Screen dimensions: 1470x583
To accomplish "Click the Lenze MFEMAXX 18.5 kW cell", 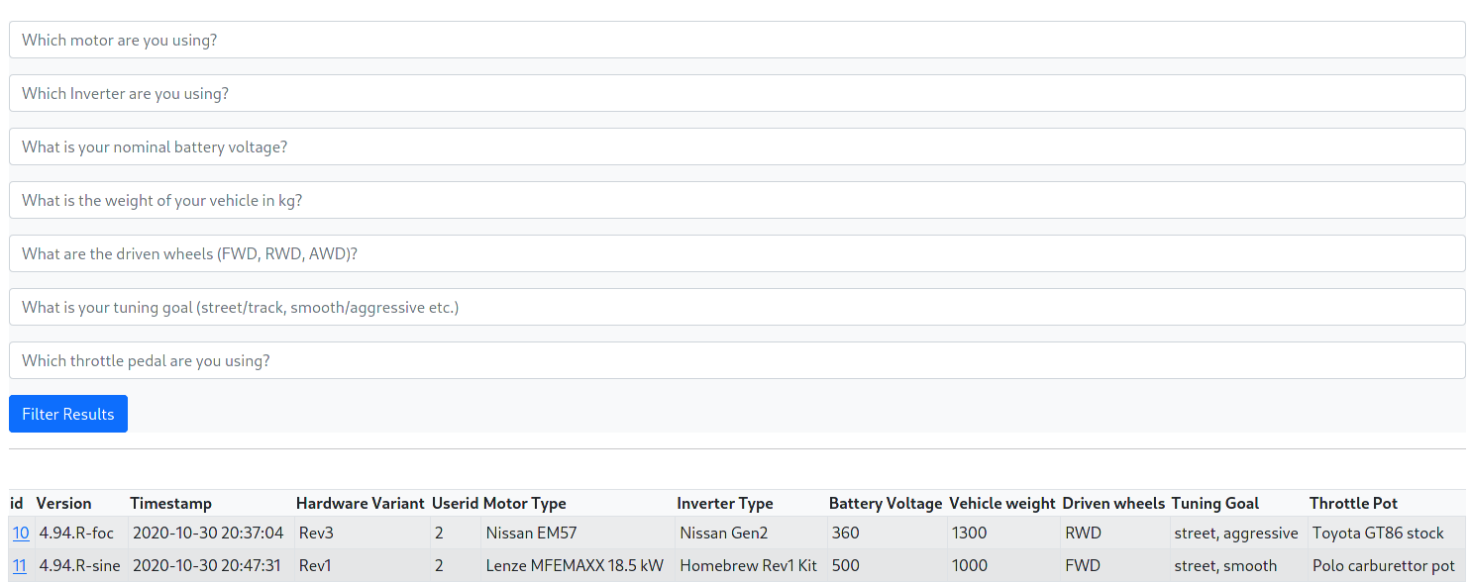I will click(574, 566).
